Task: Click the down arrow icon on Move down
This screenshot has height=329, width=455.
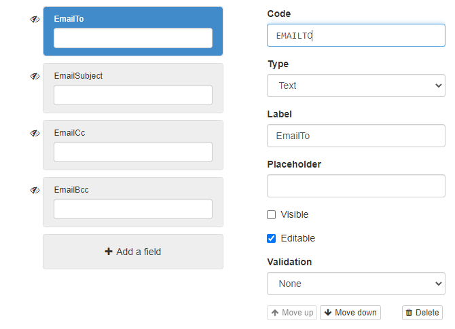Action: click(x=328, y=313)
